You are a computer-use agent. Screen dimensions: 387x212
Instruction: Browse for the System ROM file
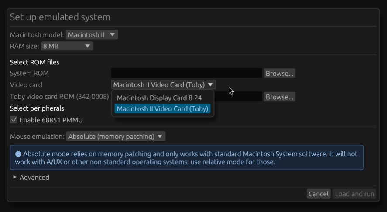click(279, 74)
